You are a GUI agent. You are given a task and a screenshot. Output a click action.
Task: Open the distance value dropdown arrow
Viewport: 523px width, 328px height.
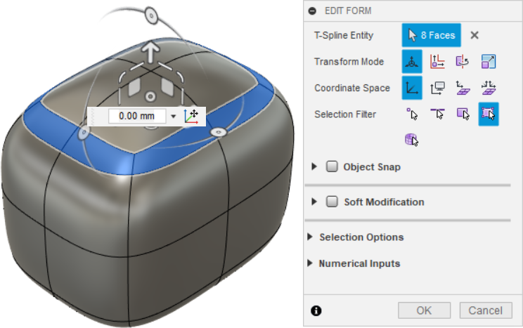pyautogui.click(x=173, y=117)
